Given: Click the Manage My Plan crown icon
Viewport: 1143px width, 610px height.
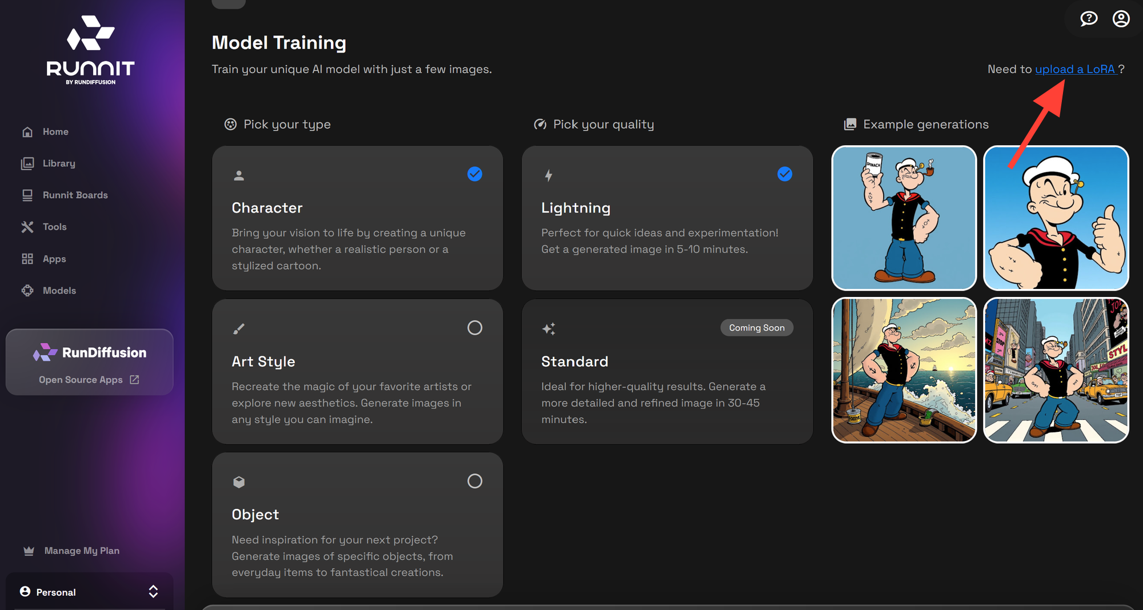Looking at the screenshot, I should (29, 551).
